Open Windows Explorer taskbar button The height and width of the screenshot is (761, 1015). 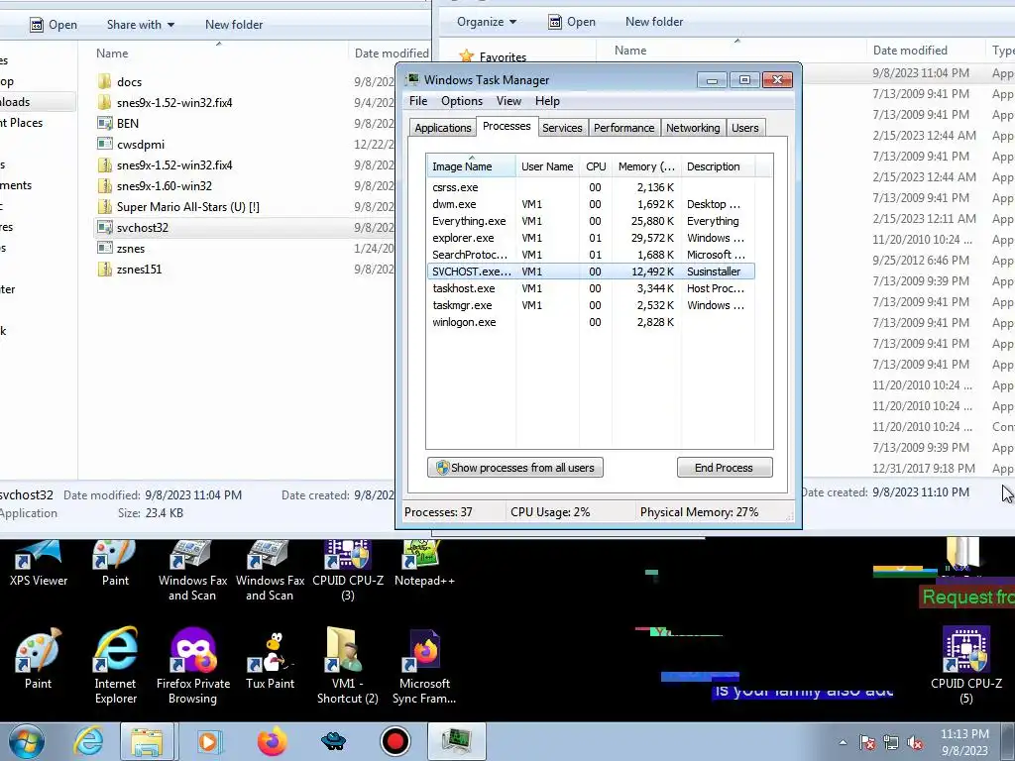(147, 741)
